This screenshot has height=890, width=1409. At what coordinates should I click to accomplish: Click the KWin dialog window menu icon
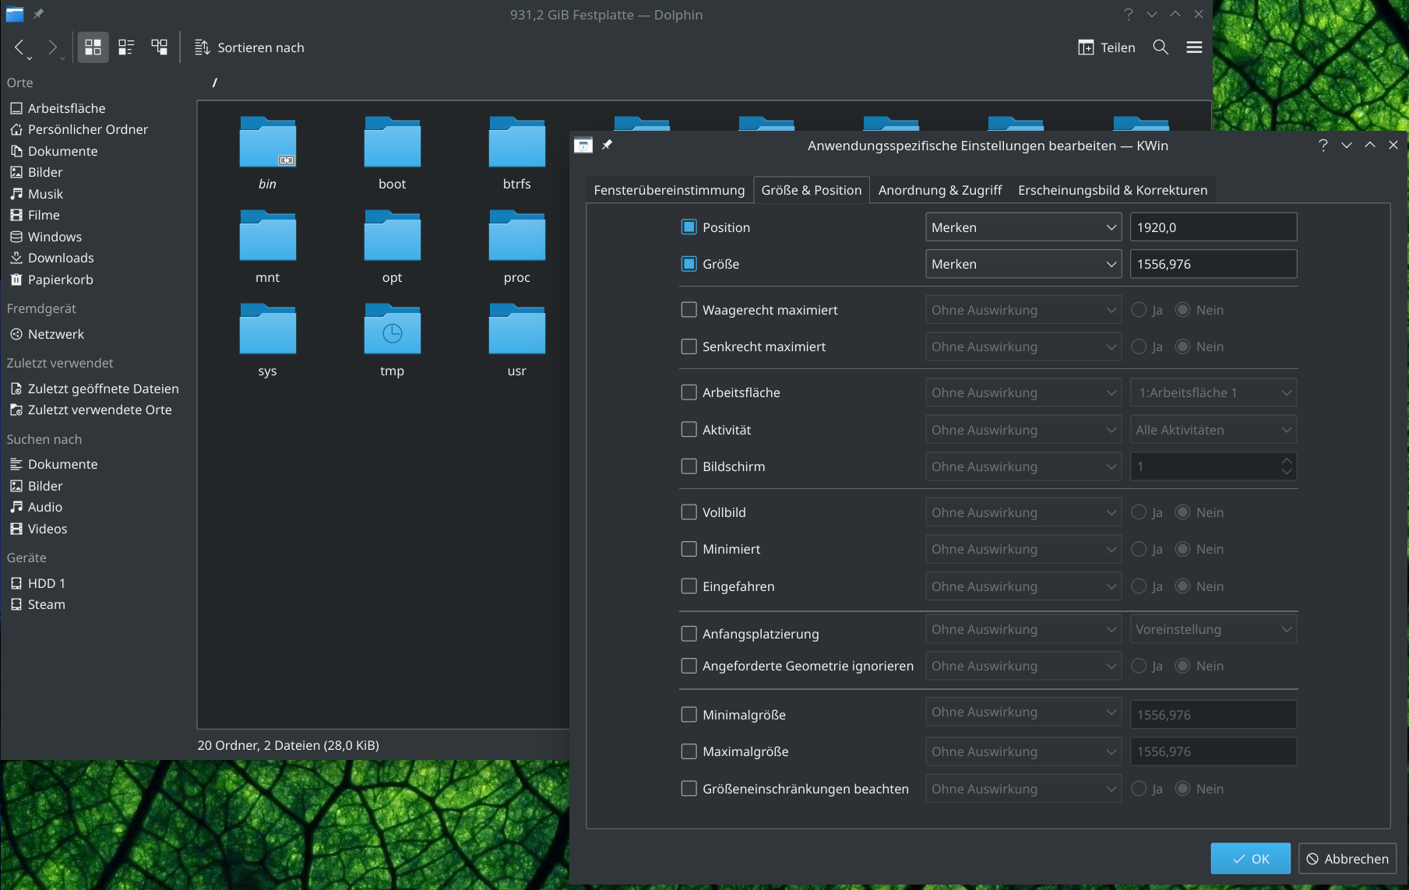coord(583,145)
